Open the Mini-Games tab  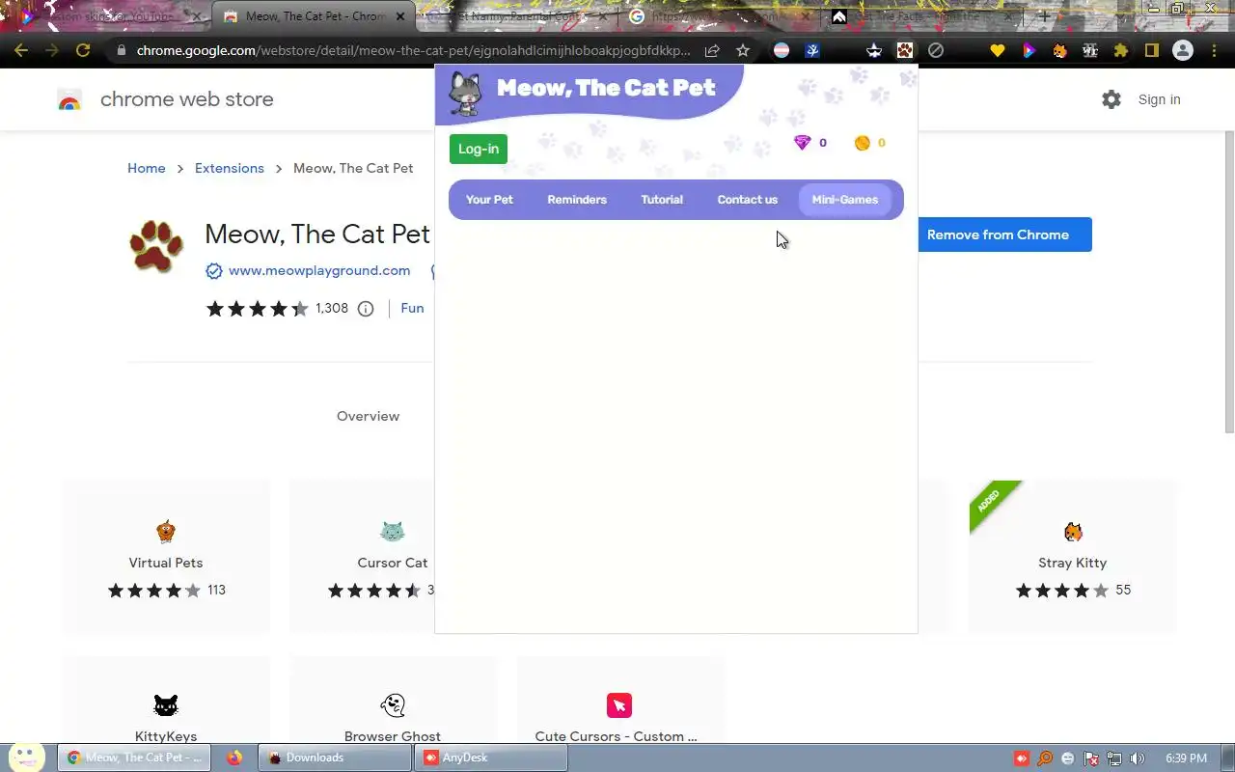click(845, 200)
